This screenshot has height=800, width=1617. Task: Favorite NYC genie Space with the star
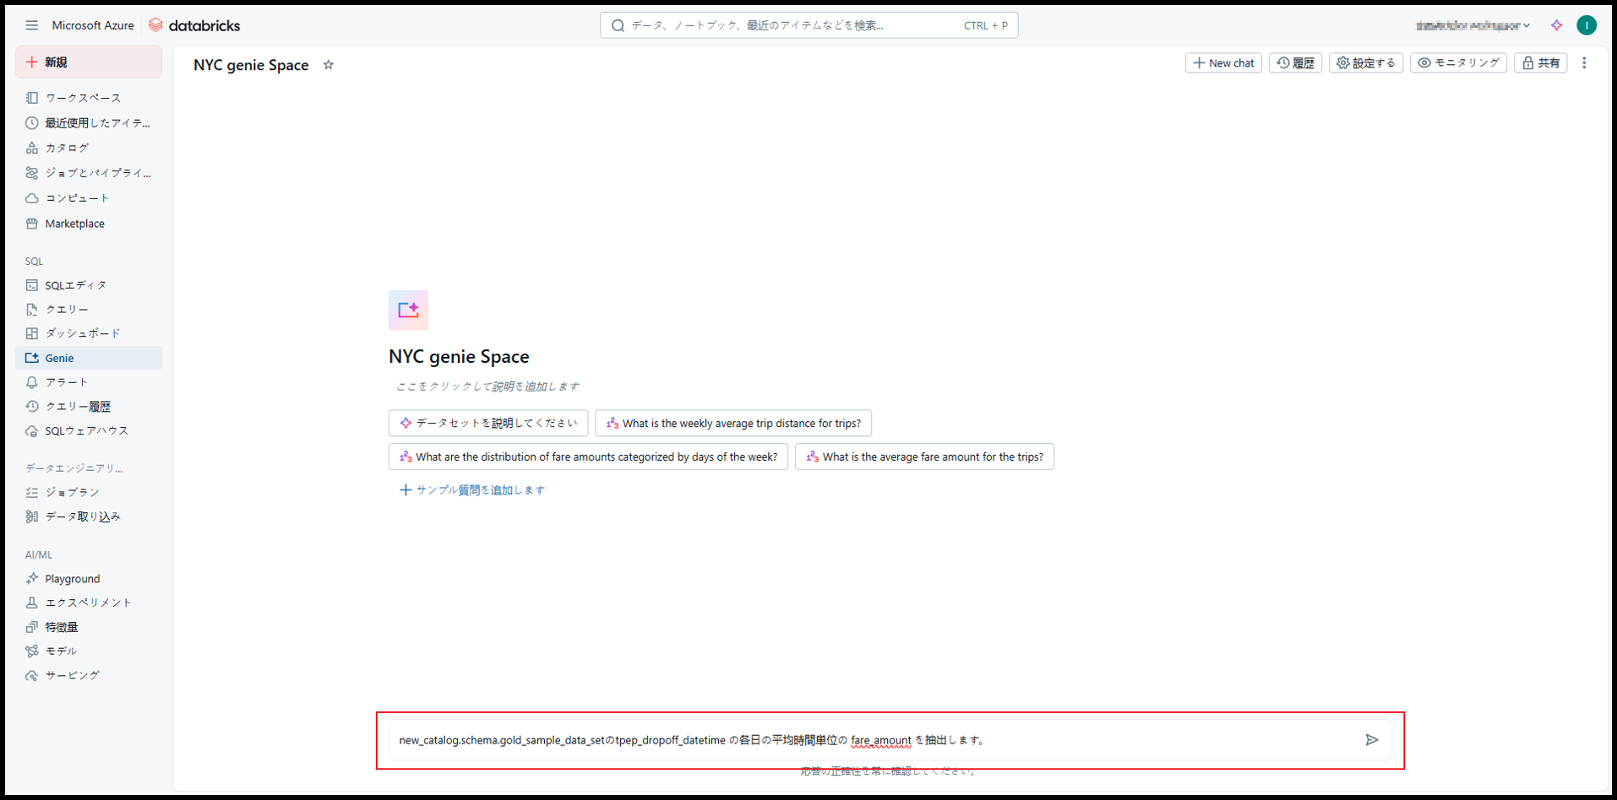point(329,65)
